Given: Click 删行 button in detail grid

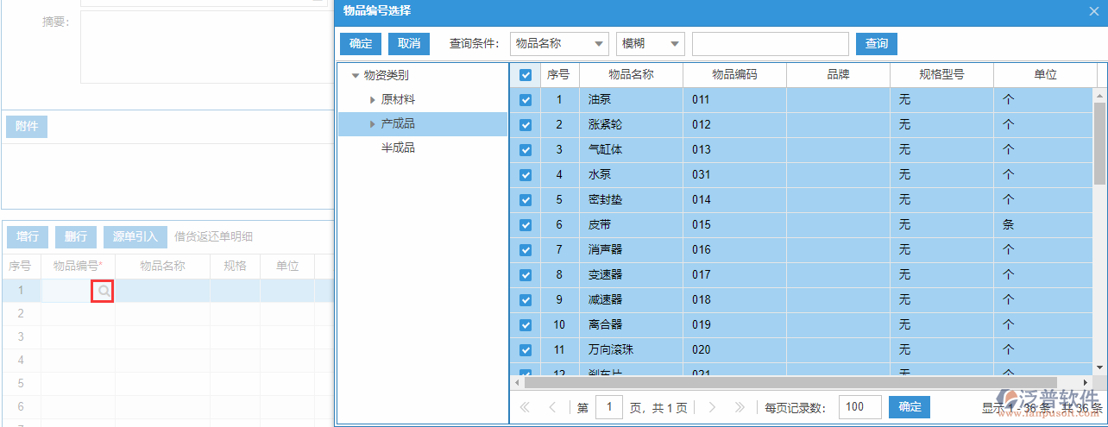Looking at the screenshot, I should pos(76,237).
